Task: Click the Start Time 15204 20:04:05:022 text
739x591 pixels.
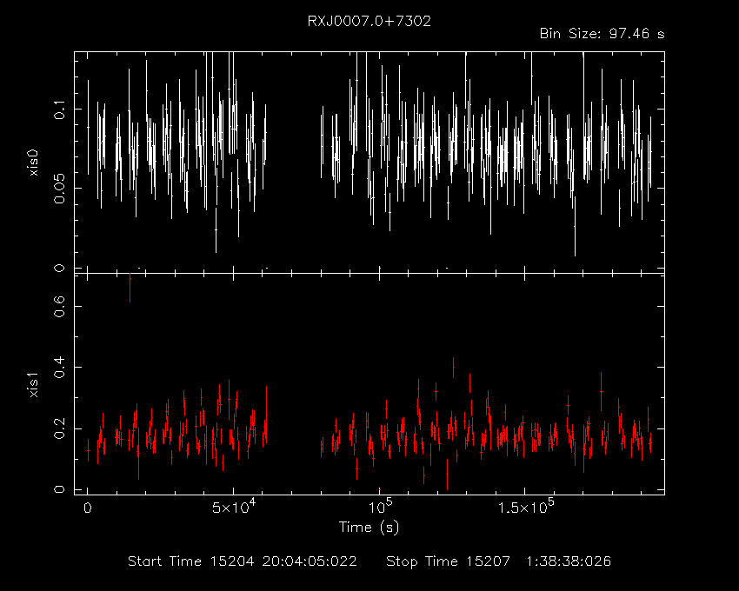Action: (243, 561)
